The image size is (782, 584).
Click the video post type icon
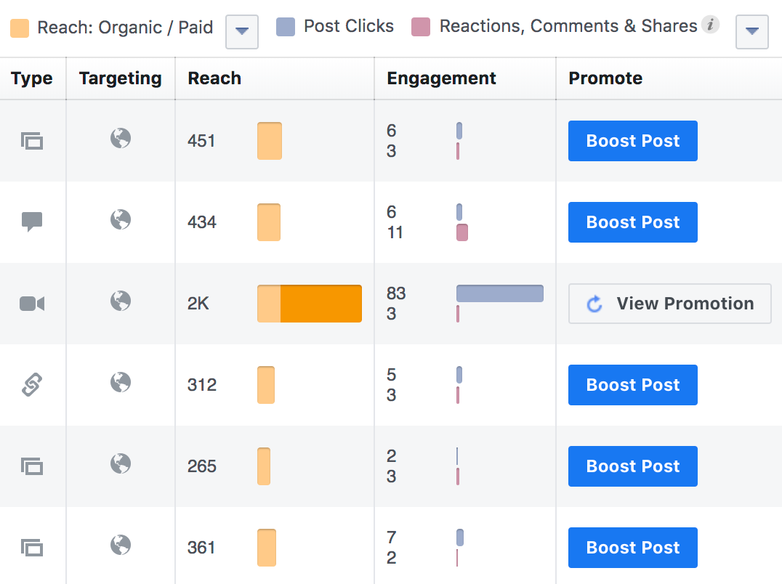pos(32,304)
